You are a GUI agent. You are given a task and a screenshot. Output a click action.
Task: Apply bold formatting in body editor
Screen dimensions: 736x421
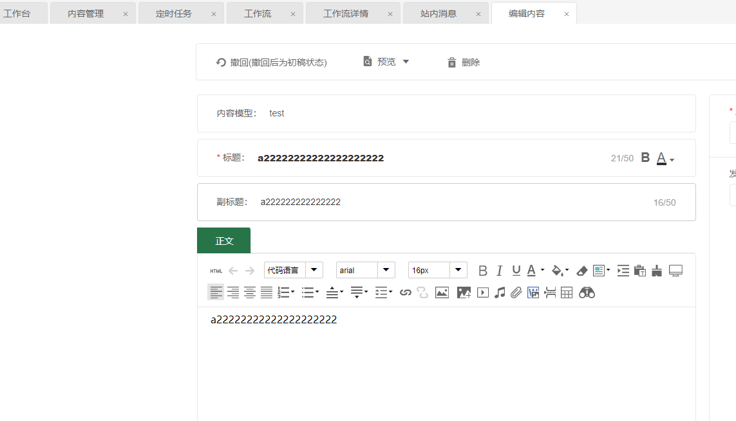tap(482, 271)
